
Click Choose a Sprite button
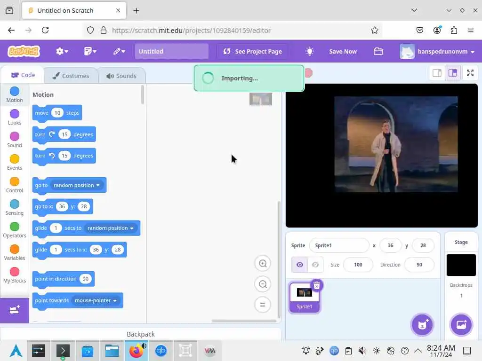[x=422, y=325]
